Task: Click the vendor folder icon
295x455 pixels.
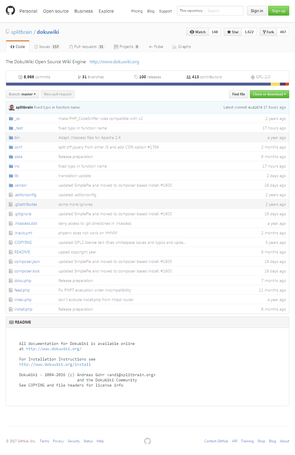Action: tap(11, 185)
